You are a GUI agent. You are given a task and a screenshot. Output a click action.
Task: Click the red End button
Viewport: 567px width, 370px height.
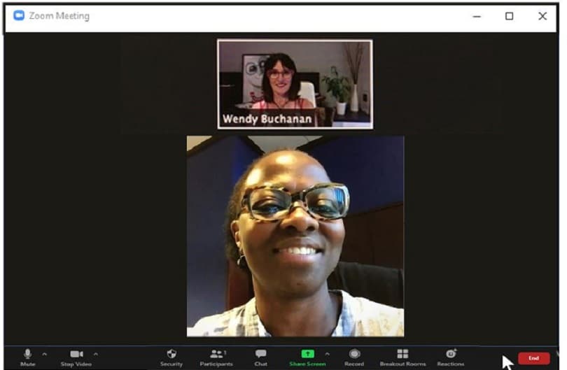click(x=533, y=358)
